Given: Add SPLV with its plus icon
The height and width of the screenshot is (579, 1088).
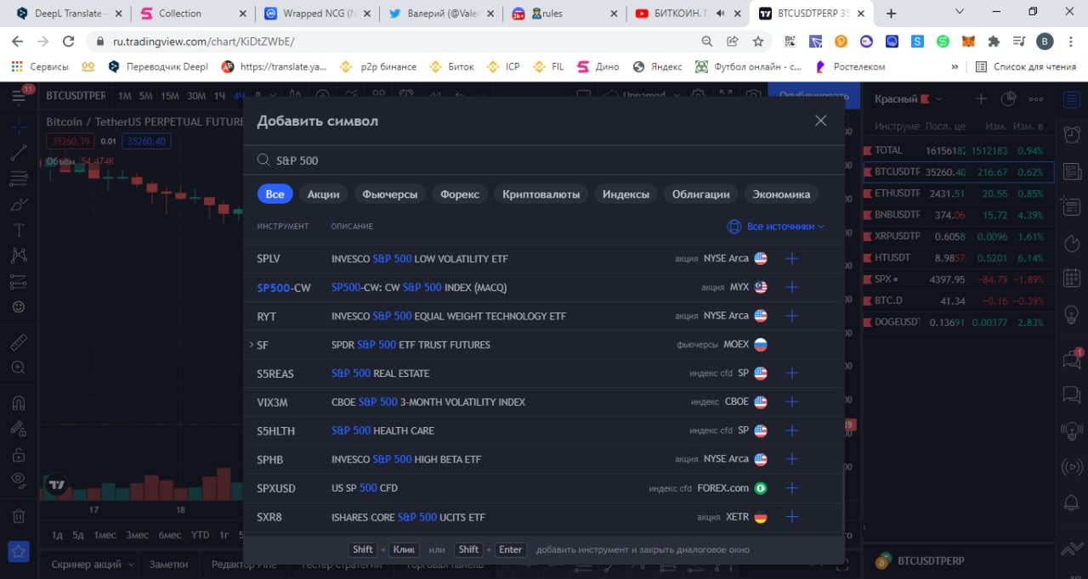Looking at the screenshot, I should click(791, 258).
